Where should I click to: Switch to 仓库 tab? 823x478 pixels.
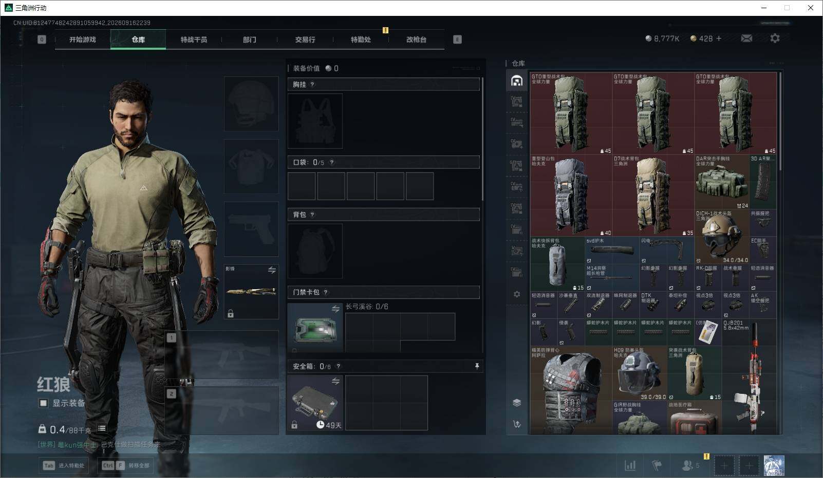coord(138,39)
